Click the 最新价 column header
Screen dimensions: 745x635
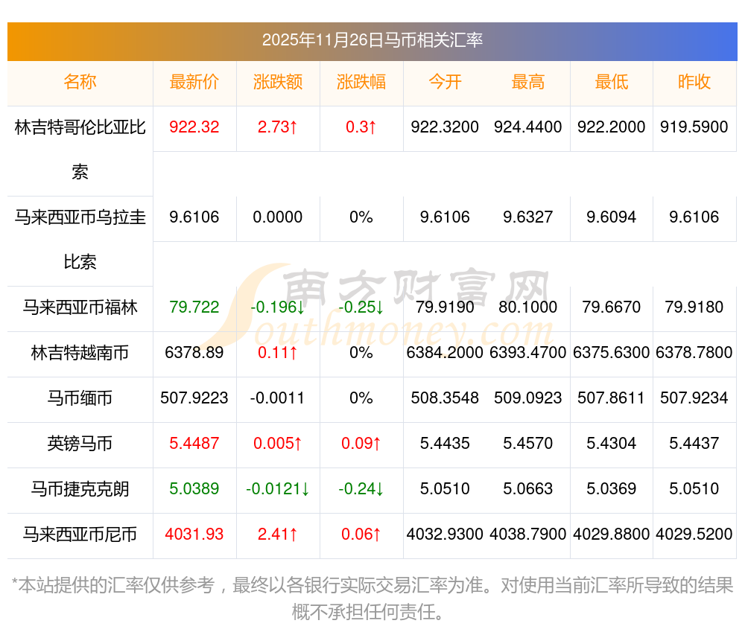(x=194, y=82)
